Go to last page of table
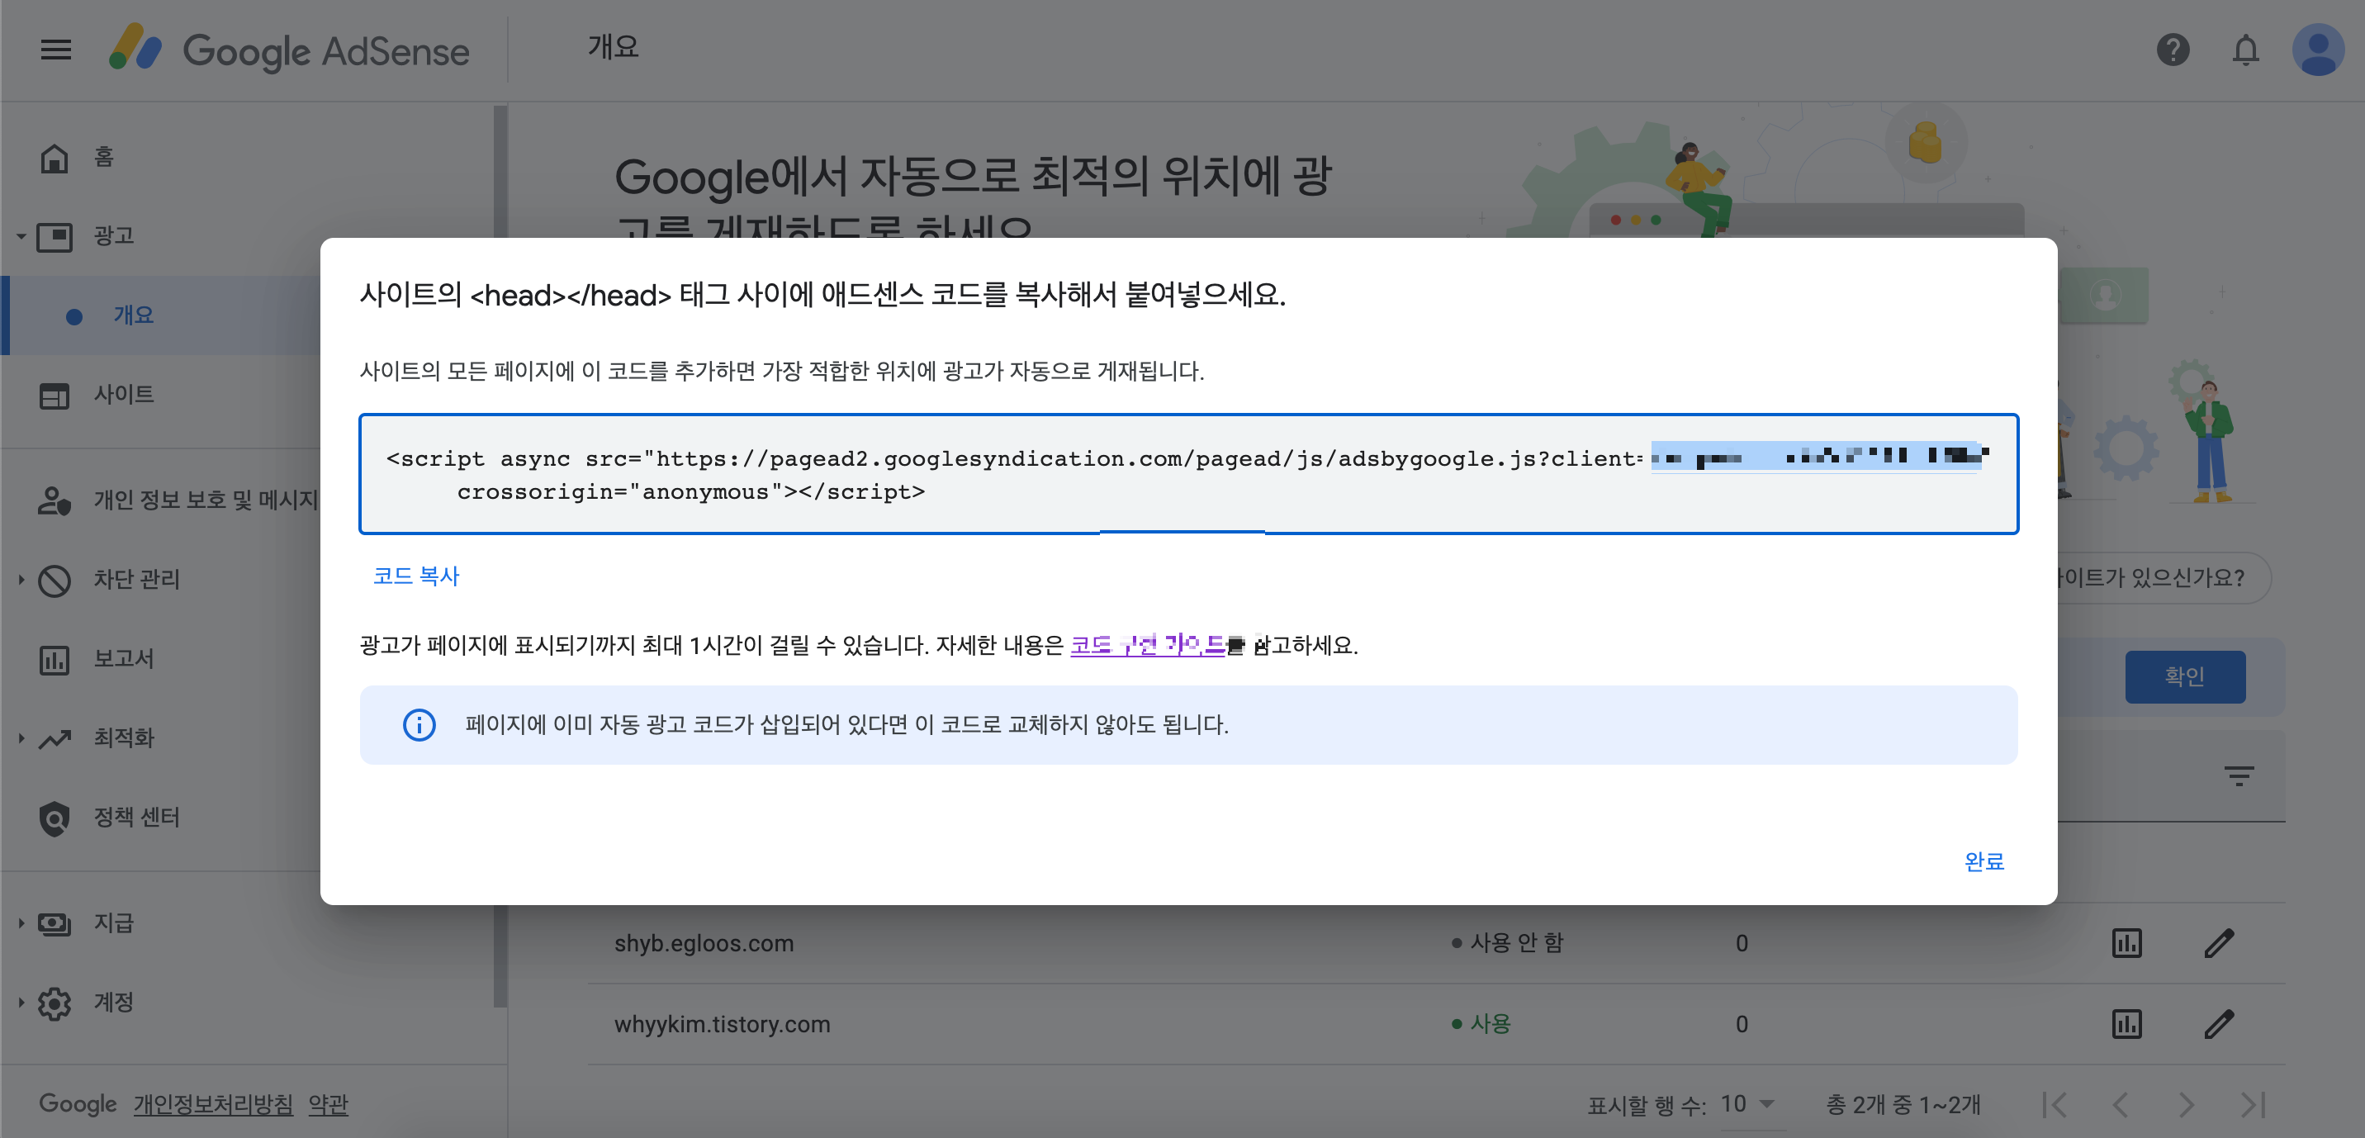Image resolution: width=2365 pixels, height=1138 pixels. tap(2253, 1105)
